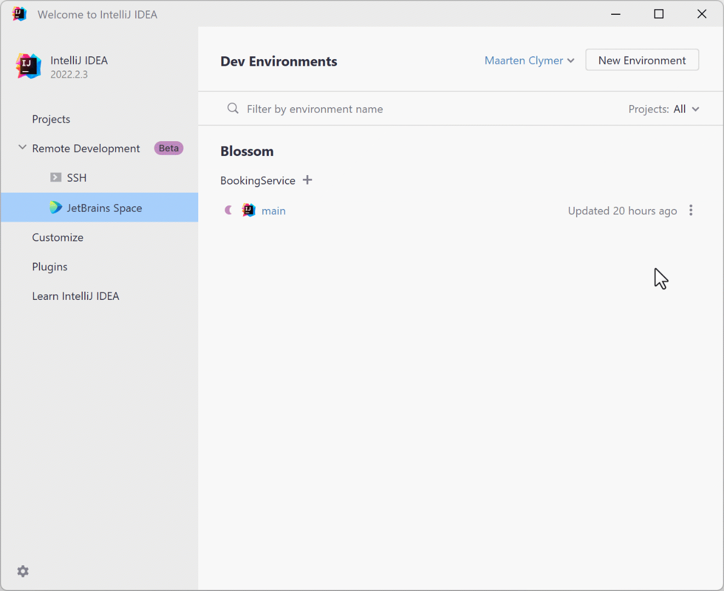Click the BookingService project name
Screen dimensions: 724x591
(x=258, y=181)
